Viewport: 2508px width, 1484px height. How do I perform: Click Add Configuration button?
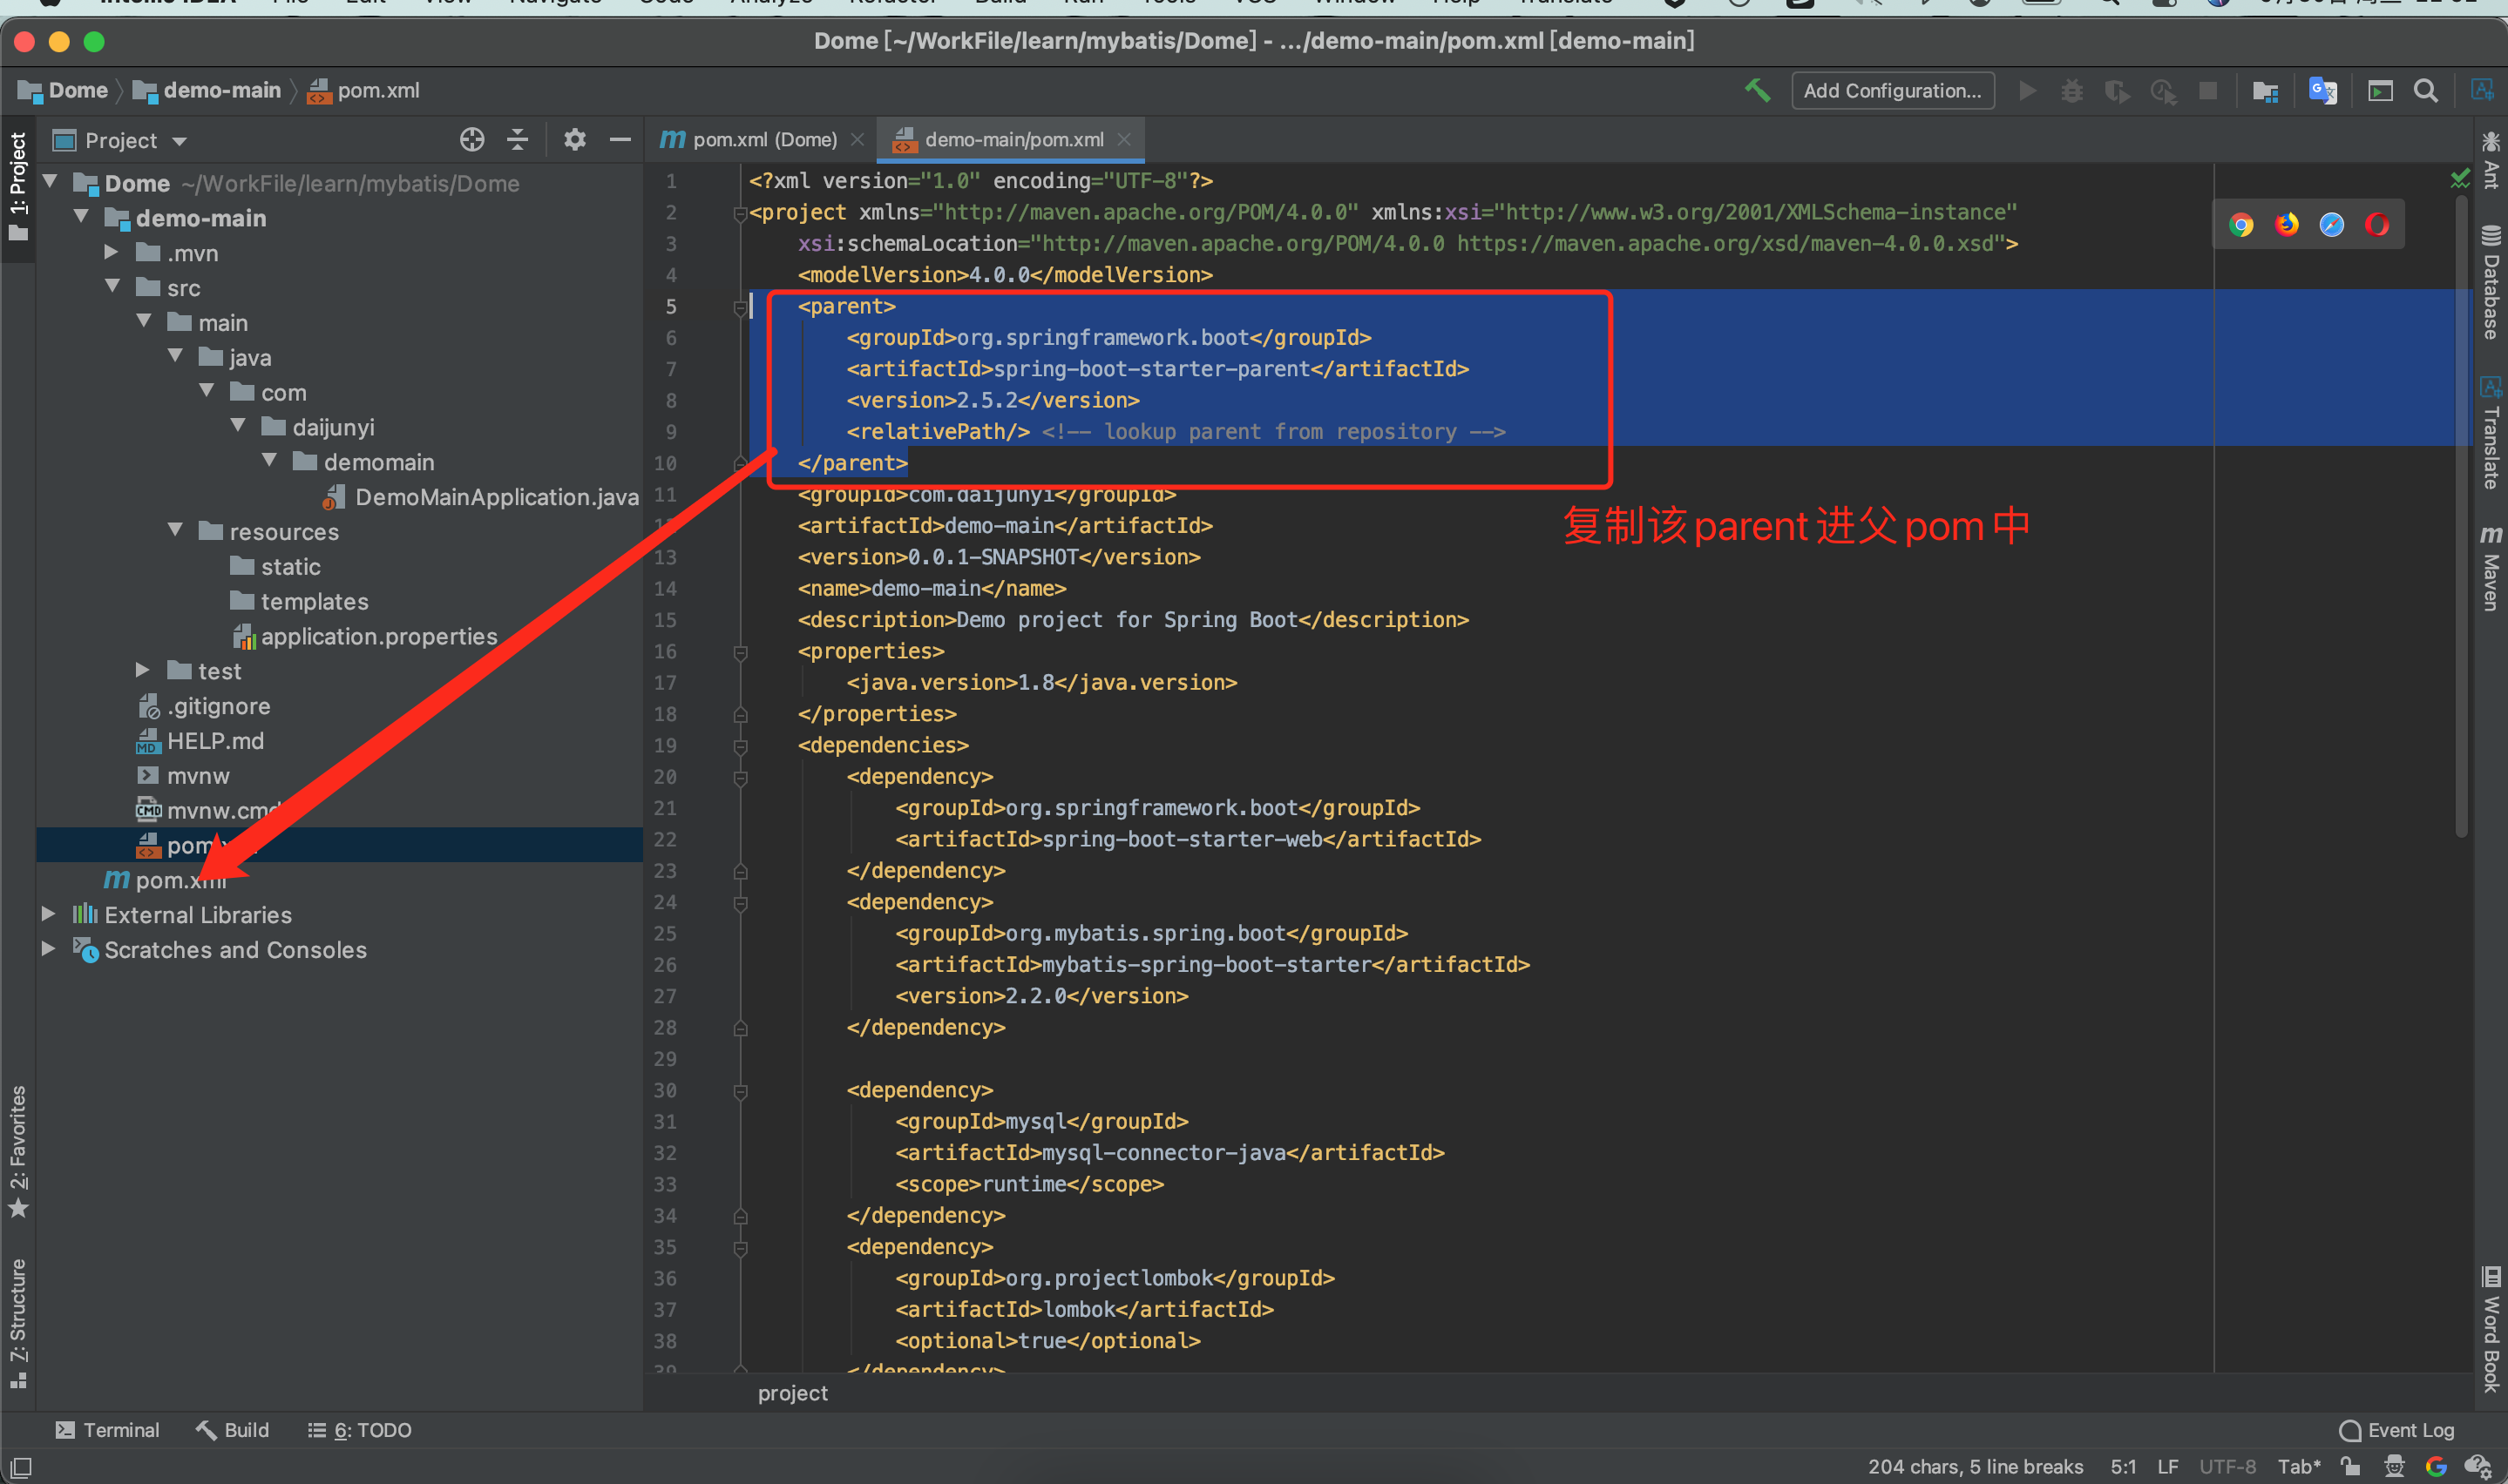click(x=1892, y=91)
